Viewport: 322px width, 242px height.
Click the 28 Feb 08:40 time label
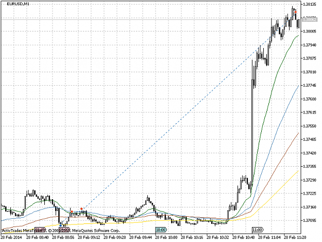coord(38,237)
